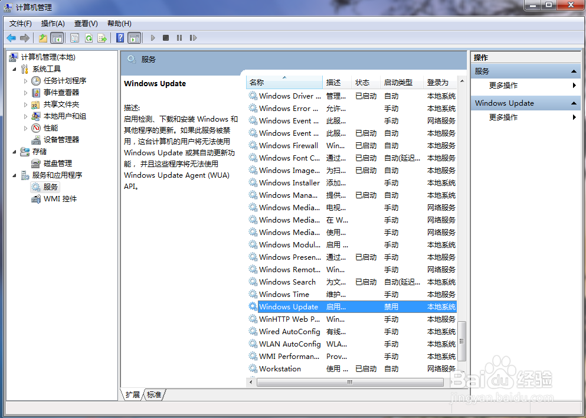Image resolution: width=586 pixels, height=418 pixels.
Task: Open the 任务计划程序
Action: [x=59, y=80]
